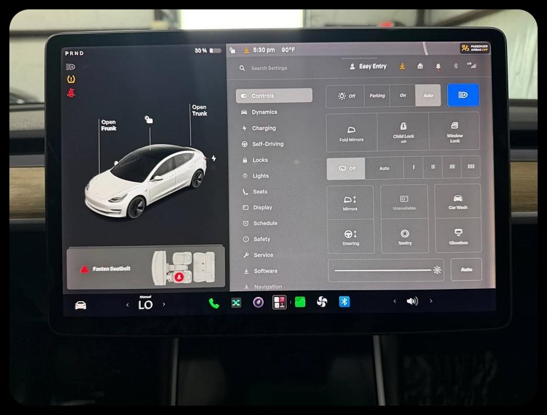Open the app launcher grid icon

pyautogui.click(x=279, y=302)
